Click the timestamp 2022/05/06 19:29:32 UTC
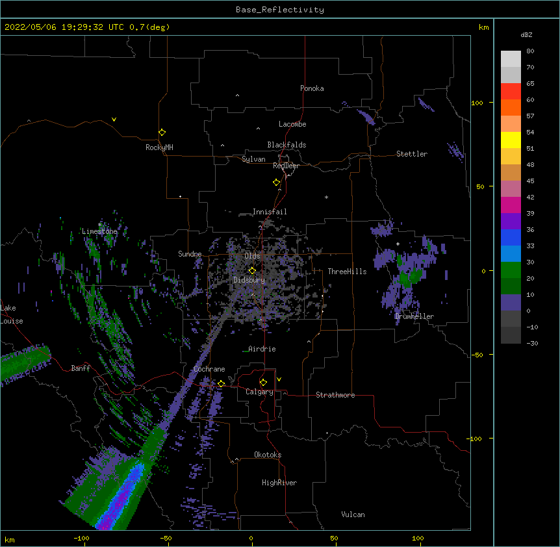560x547 pixels. tap(64, 27)
